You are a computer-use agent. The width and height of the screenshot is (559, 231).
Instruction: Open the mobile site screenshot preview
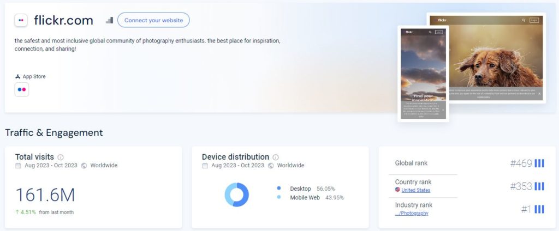point(423,74)
